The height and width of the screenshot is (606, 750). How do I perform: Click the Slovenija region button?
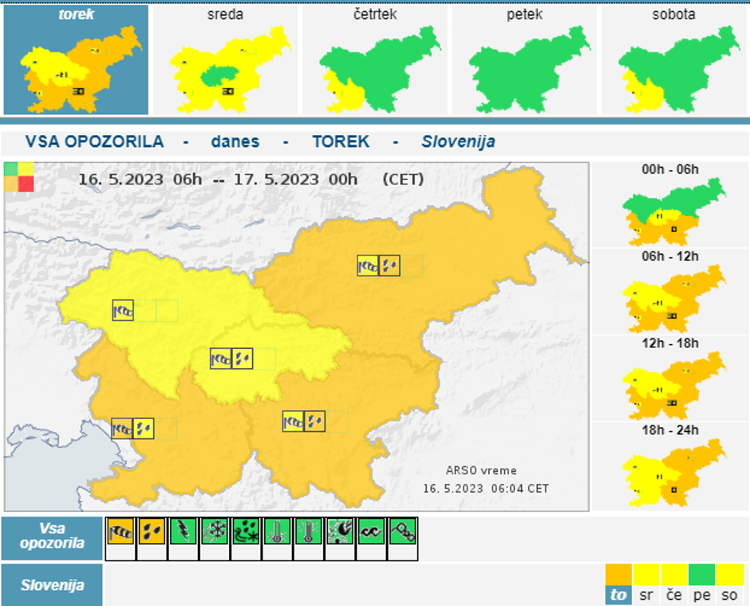coord(52,584)
